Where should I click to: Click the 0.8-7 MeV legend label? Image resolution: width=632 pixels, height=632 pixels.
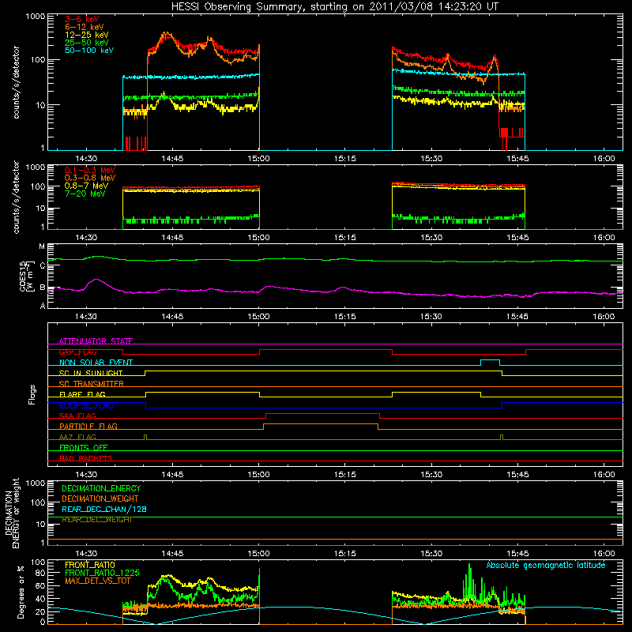point(86,186)
